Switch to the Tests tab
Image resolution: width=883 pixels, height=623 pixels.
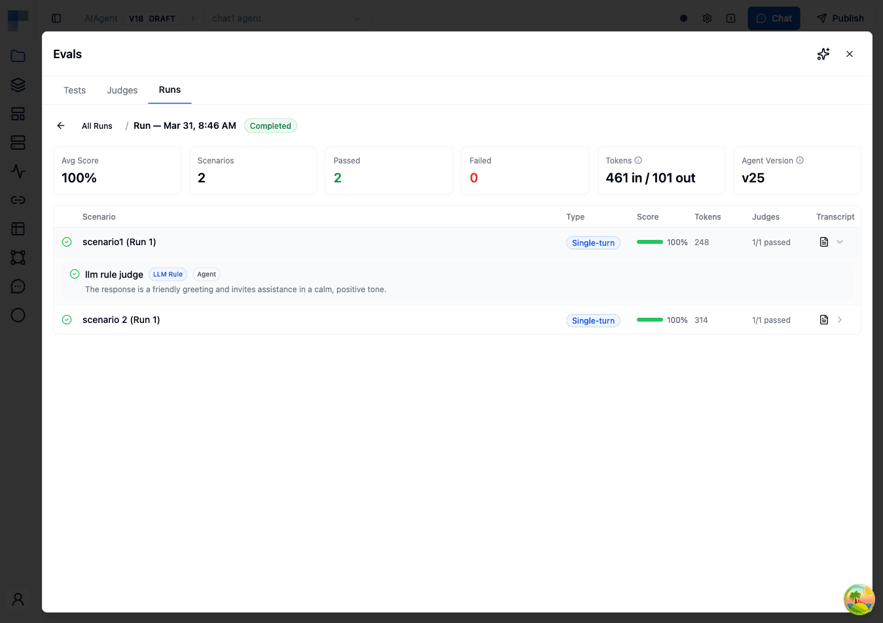(x=75, y=90)
